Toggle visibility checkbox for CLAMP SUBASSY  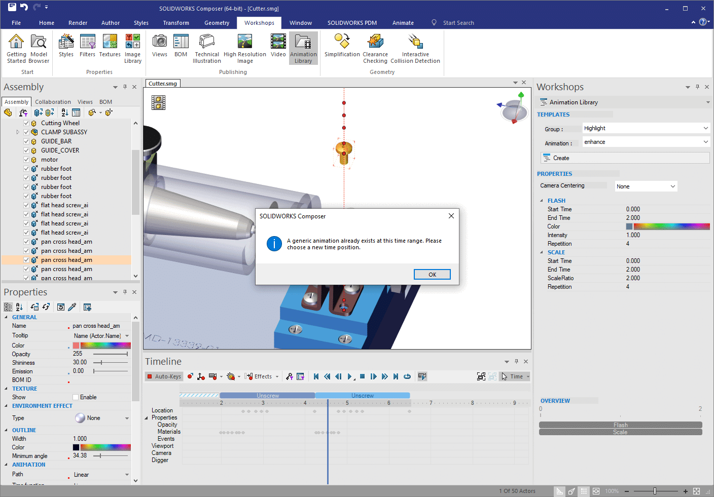26,132
